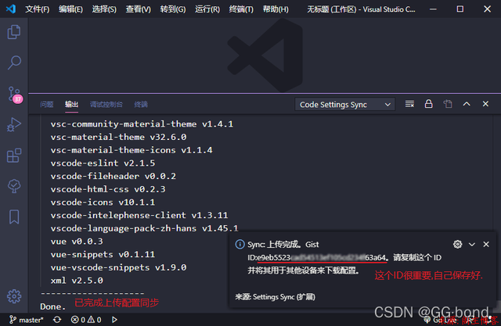501x326 pixels.
Task: Open the Bookmarks view in activity bar
Action: click(x=14, y=217)
